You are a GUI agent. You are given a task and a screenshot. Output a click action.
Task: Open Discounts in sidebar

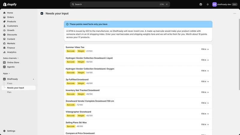tap(12, 34)
